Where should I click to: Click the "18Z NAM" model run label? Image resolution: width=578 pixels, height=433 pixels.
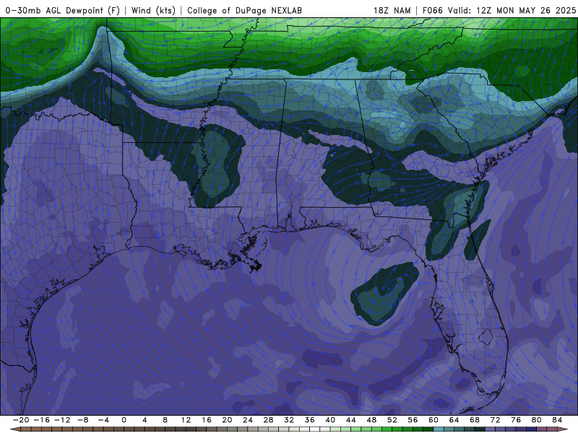(392, 10)
